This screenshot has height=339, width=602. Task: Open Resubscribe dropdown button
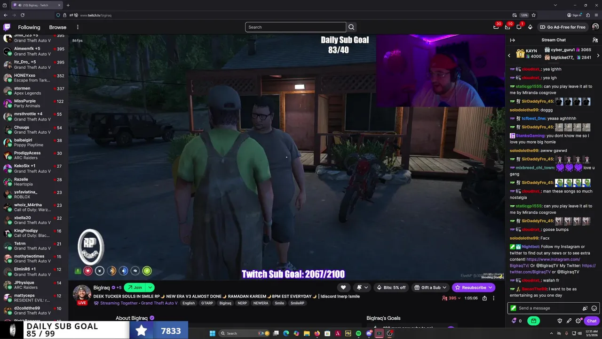tap(473, 287)
